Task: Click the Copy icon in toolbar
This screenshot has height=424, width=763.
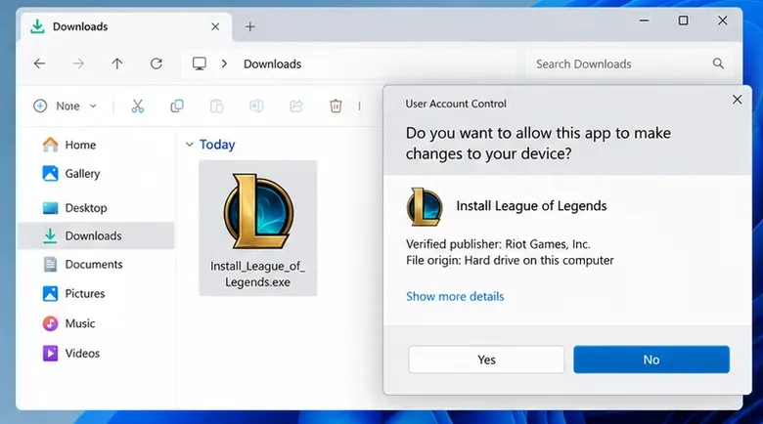Action: pyautogui.click(x=177, y=106)
